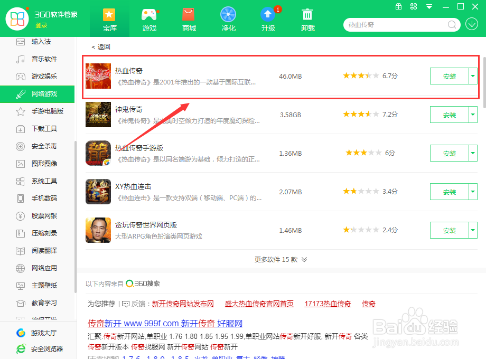Select 主题壁纸 category in sidebar
Image resolution: width=486 pixels, height=359 pixels.
37,285
